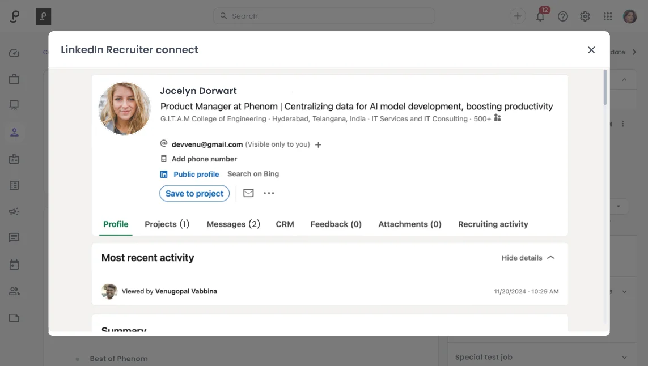This screenshot has height=366, width=648.
Task: Open the people group icon in sidebar
Action: click(x=14, y=291)
